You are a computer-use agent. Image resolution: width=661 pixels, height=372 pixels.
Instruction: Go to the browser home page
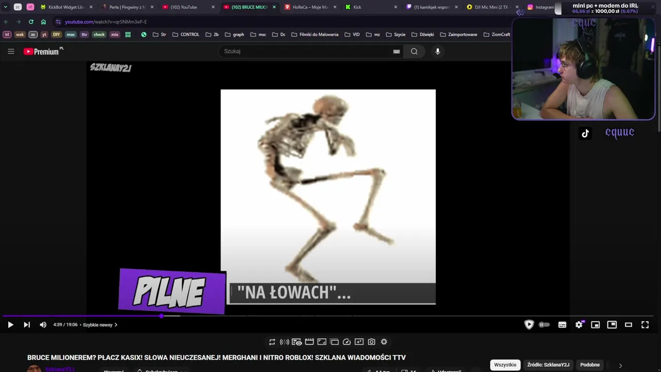[43, 22]
